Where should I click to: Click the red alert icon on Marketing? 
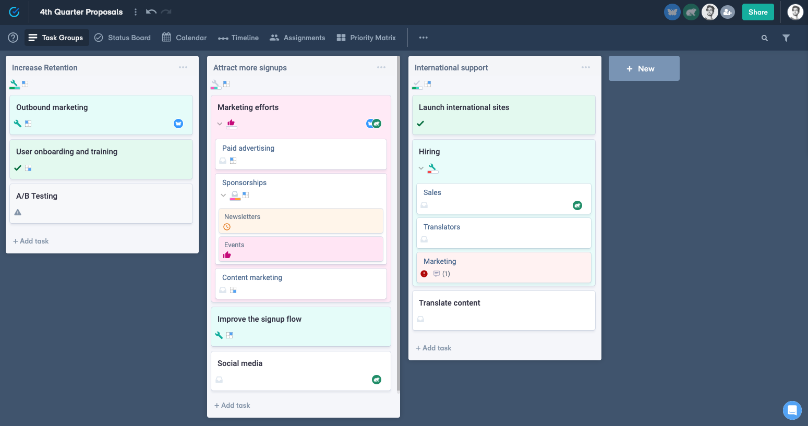[424, 274]
